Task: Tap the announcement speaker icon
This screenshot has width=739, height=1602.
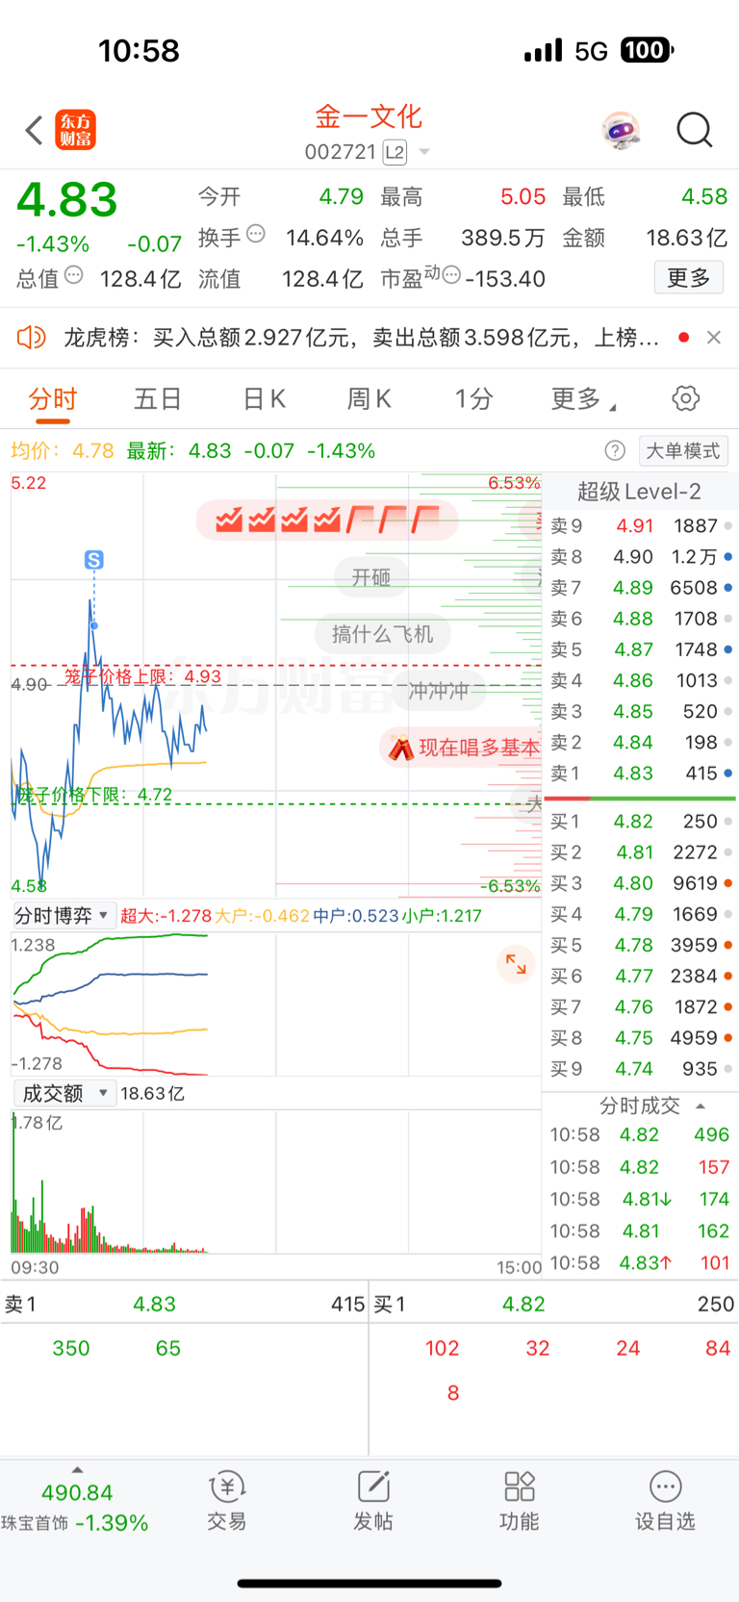Action: pos(31,337)
